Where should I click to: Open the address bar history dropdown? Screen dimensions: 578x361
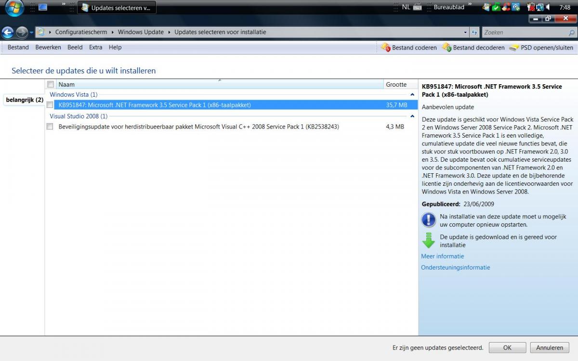[465, 32]
